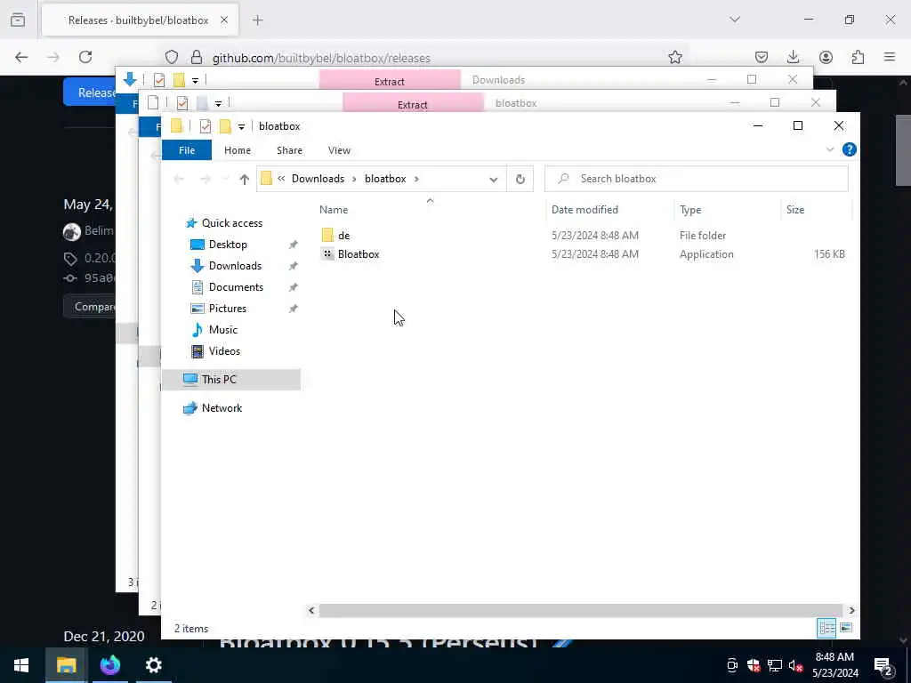Go to Documents in navigation pane
Image resolution: width=911 pixels, height=683 pixels.
click(235, 287)
